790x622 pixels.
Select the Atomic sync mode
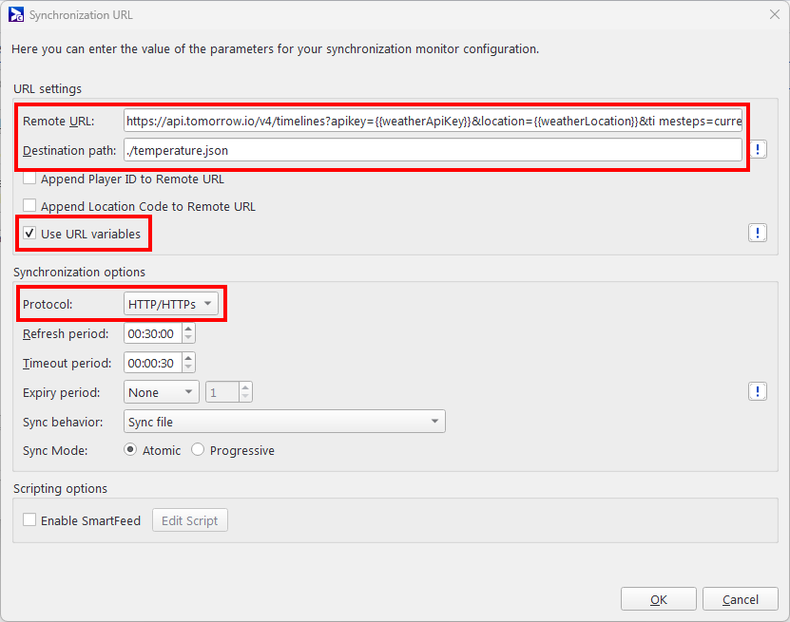[x=131, y=450]
